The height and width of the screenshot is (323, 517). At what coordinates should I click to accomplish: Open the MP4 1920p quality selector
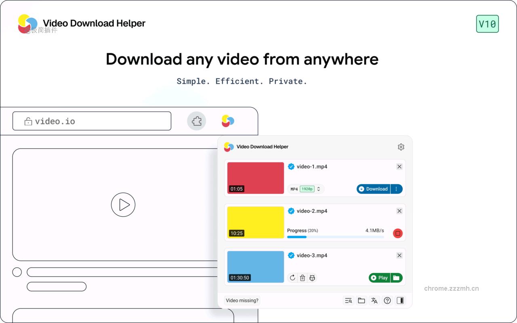tap(306, 189)
